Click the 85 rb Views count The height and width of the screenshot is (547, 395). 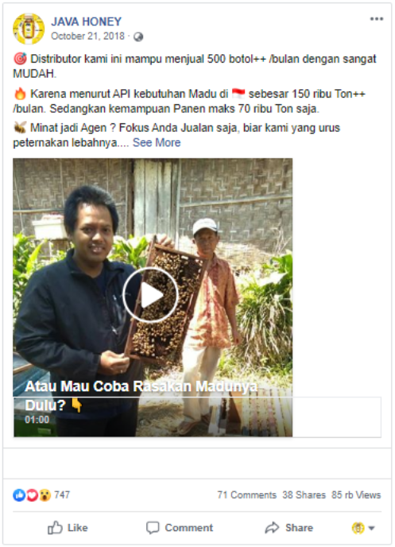coord(356,495)
